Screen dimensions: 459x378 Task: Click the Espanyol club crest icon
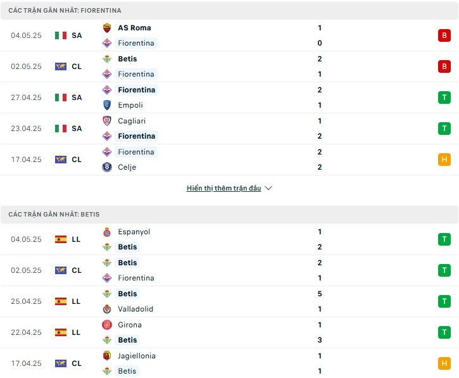107,232
